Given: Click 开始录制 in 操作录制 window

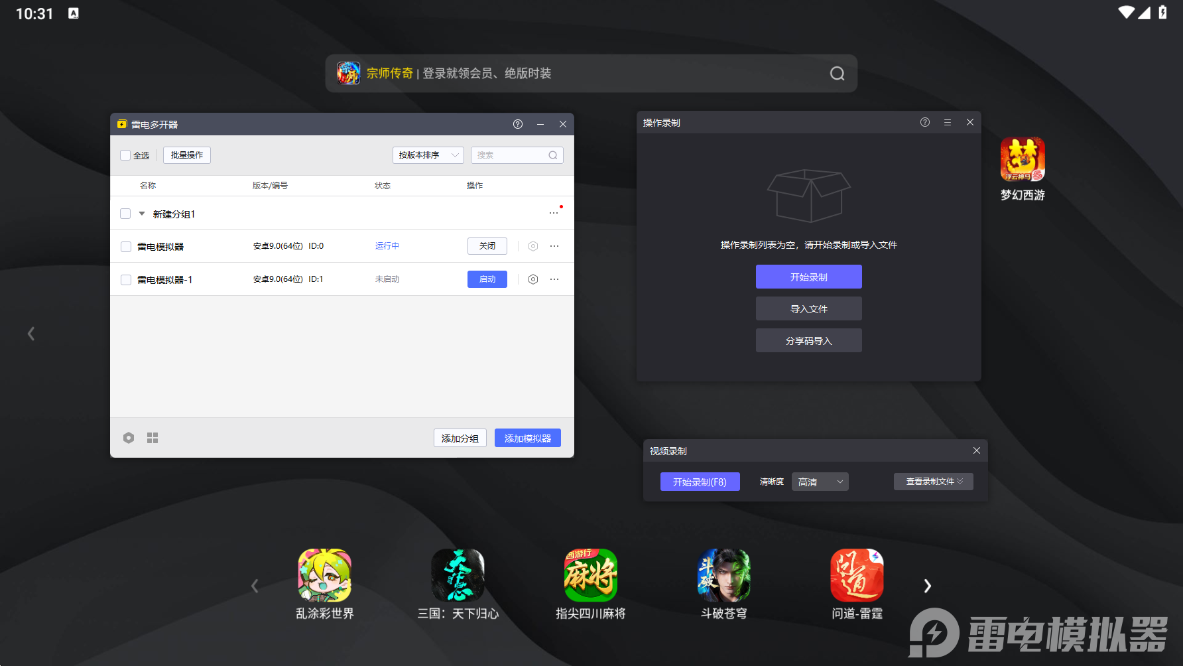Looking at the screenshot, I should (x=809, y=277).
